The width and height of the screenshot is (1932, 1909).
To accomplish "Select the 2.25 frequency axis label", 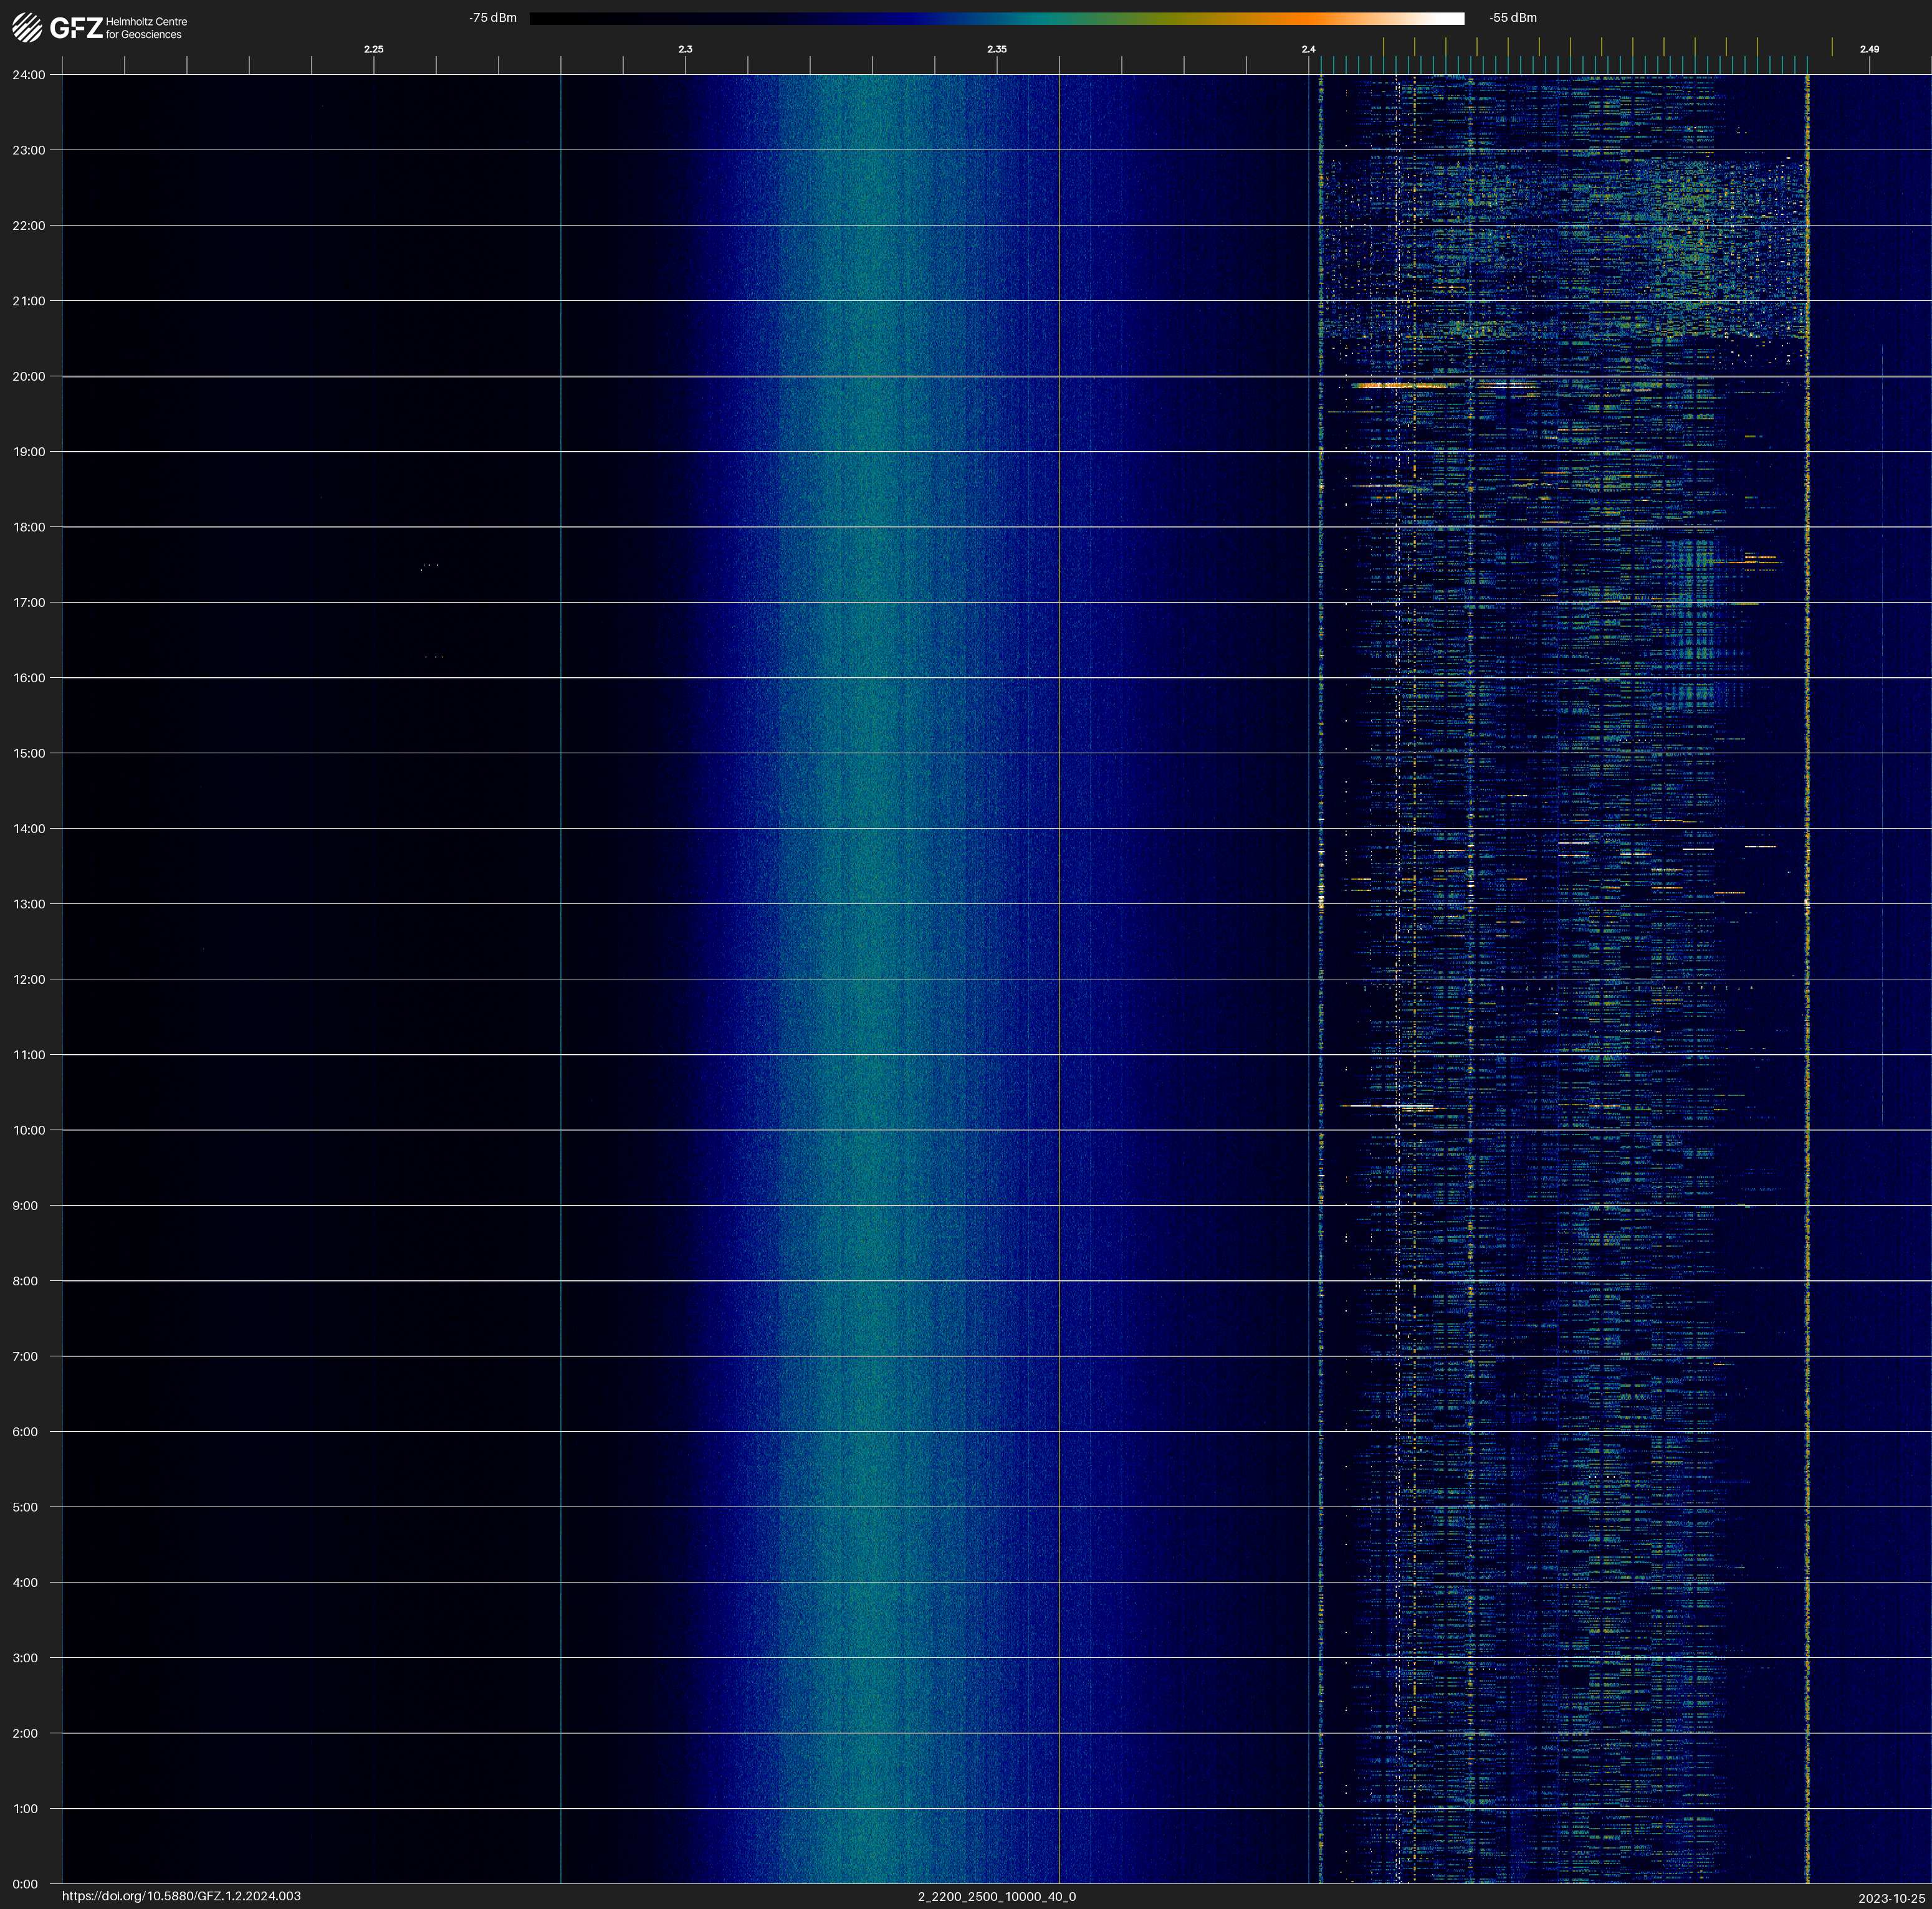I will click(x=373, y=49).
